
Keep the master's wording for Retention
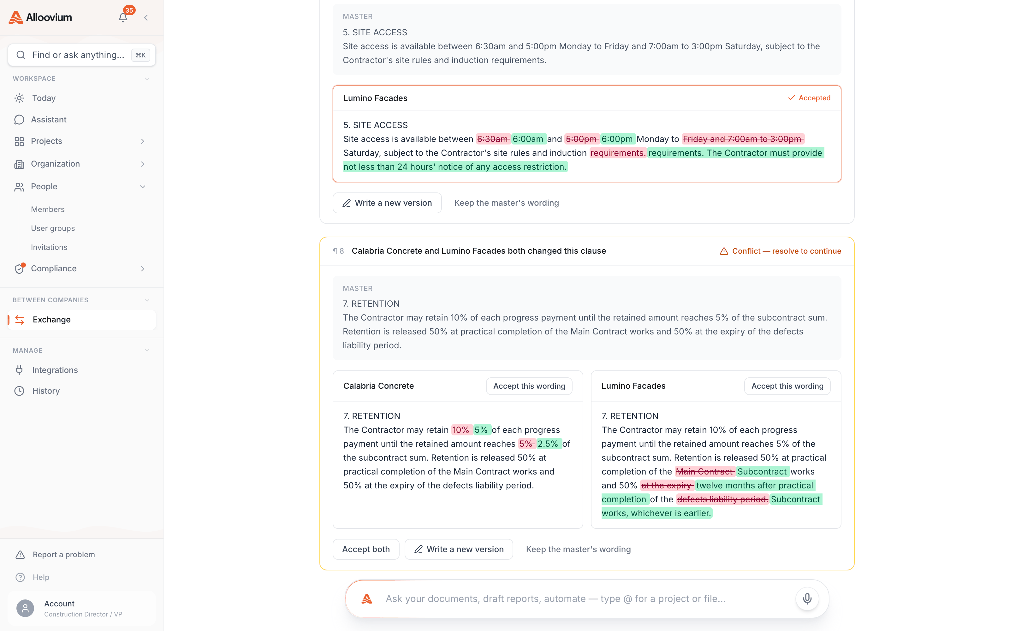point(579,550)
